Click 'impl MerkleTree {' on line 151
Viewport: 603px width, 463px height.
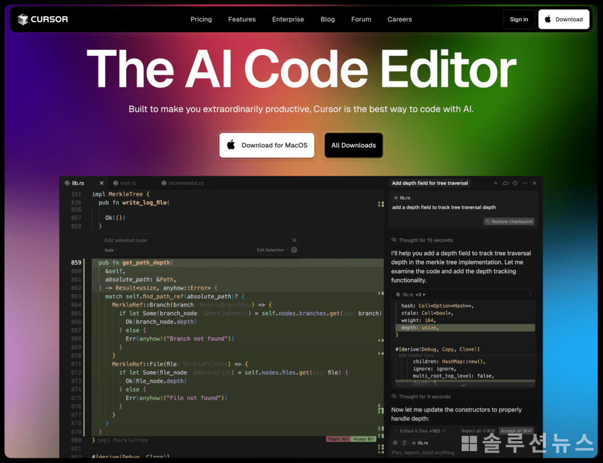[x=121, y=194]
